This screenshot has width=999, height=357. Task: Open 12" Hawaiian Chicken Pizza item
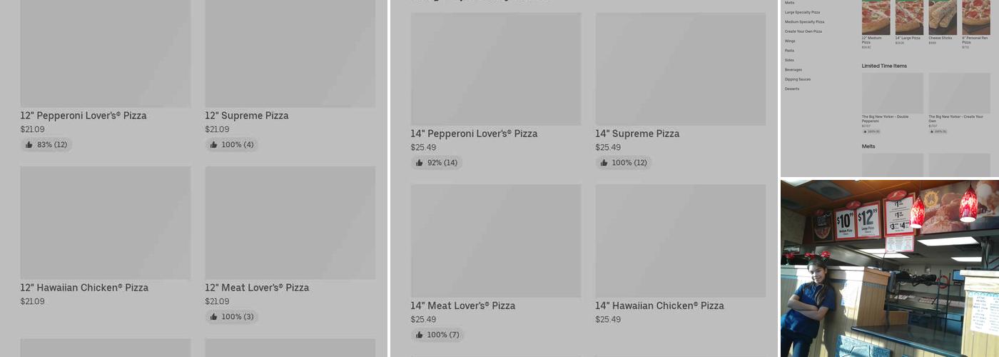coord(84,288)
